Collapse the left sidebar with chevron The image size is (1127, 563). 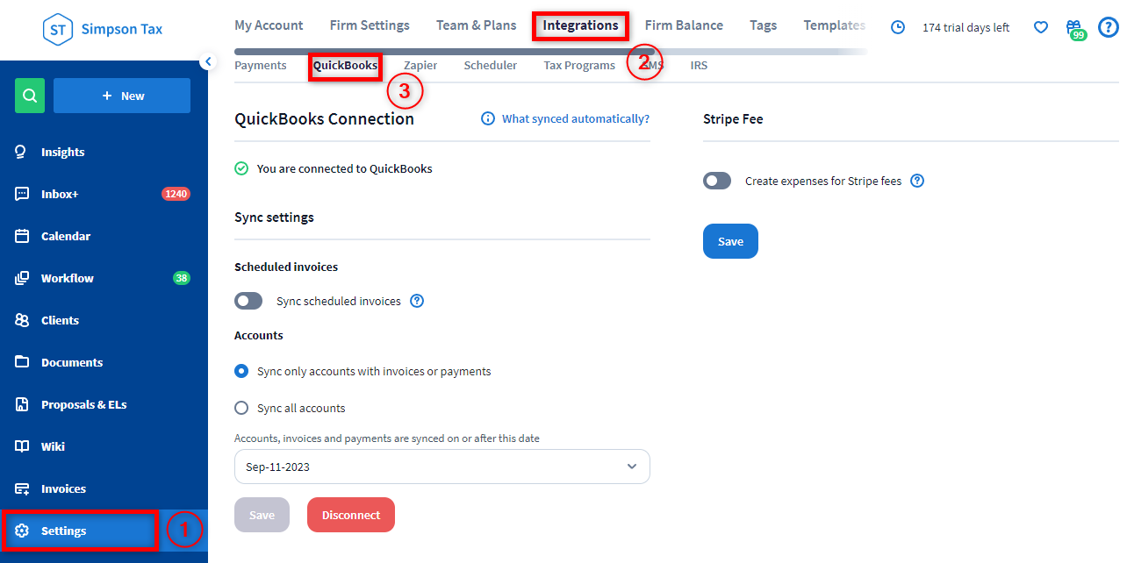[208, 61]
